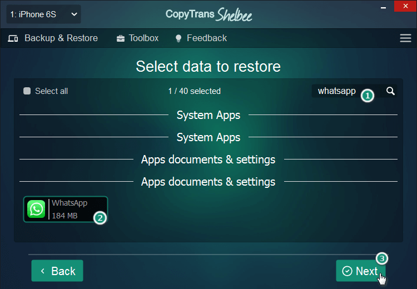Click the green WhatsApp app icon

click(x=37, y=209)
